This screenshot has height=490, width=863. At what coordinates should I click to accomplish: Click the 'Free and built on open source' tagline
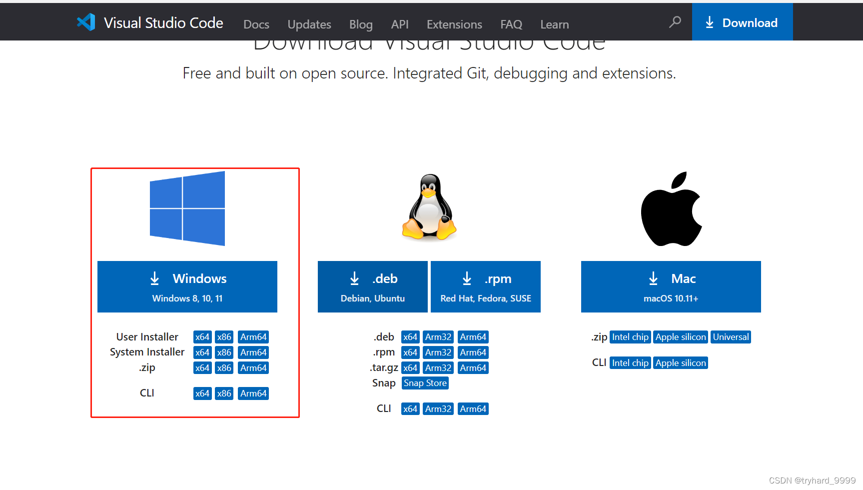point(429,73)
